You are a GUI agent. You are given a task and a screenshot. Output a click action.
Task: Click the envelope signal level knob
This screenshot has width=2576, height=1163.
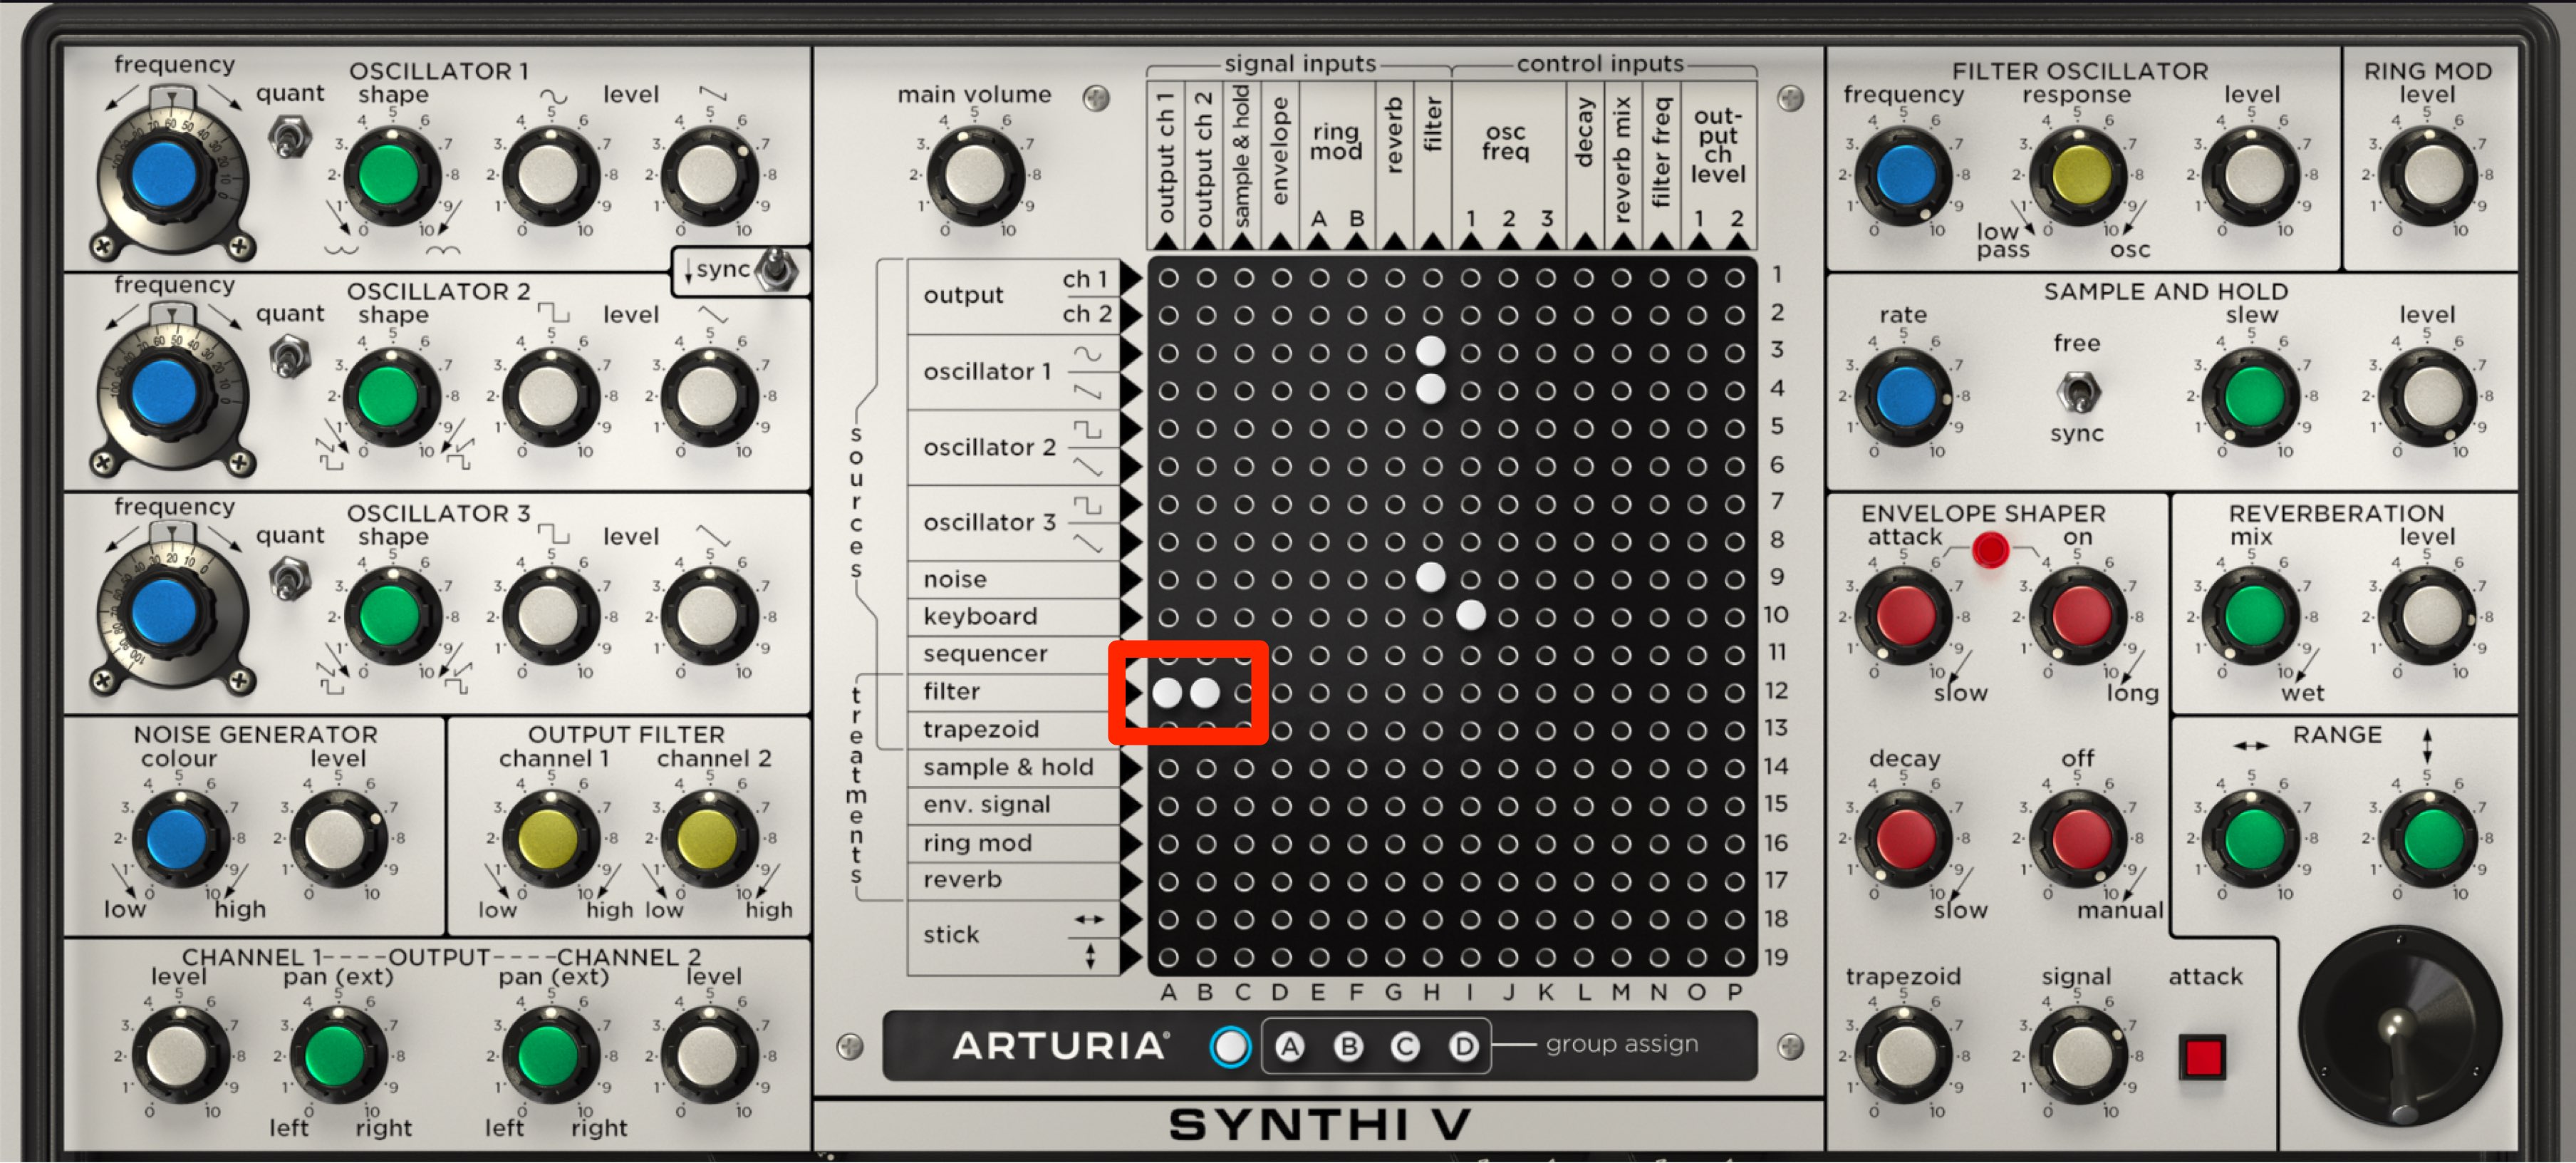click(2078, 1056)
